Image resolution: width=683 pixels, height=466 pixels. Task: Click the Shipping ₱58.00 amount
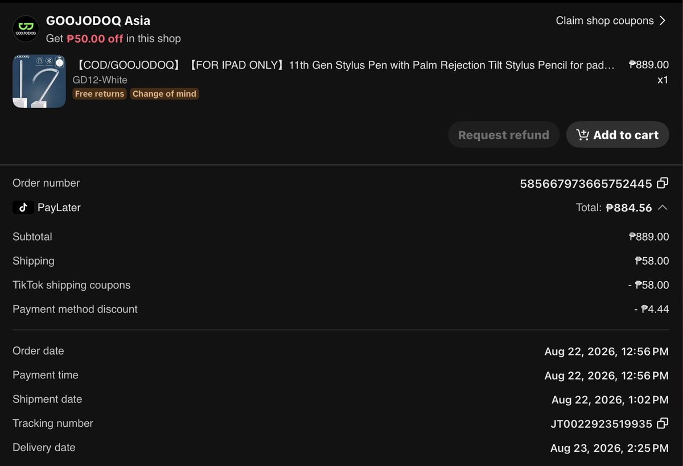(652, 261)
